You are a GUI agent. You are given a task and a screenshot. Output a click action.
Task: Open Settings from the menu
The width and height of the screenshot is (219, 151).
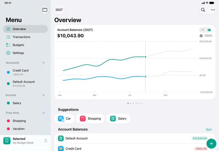point(25,53)
